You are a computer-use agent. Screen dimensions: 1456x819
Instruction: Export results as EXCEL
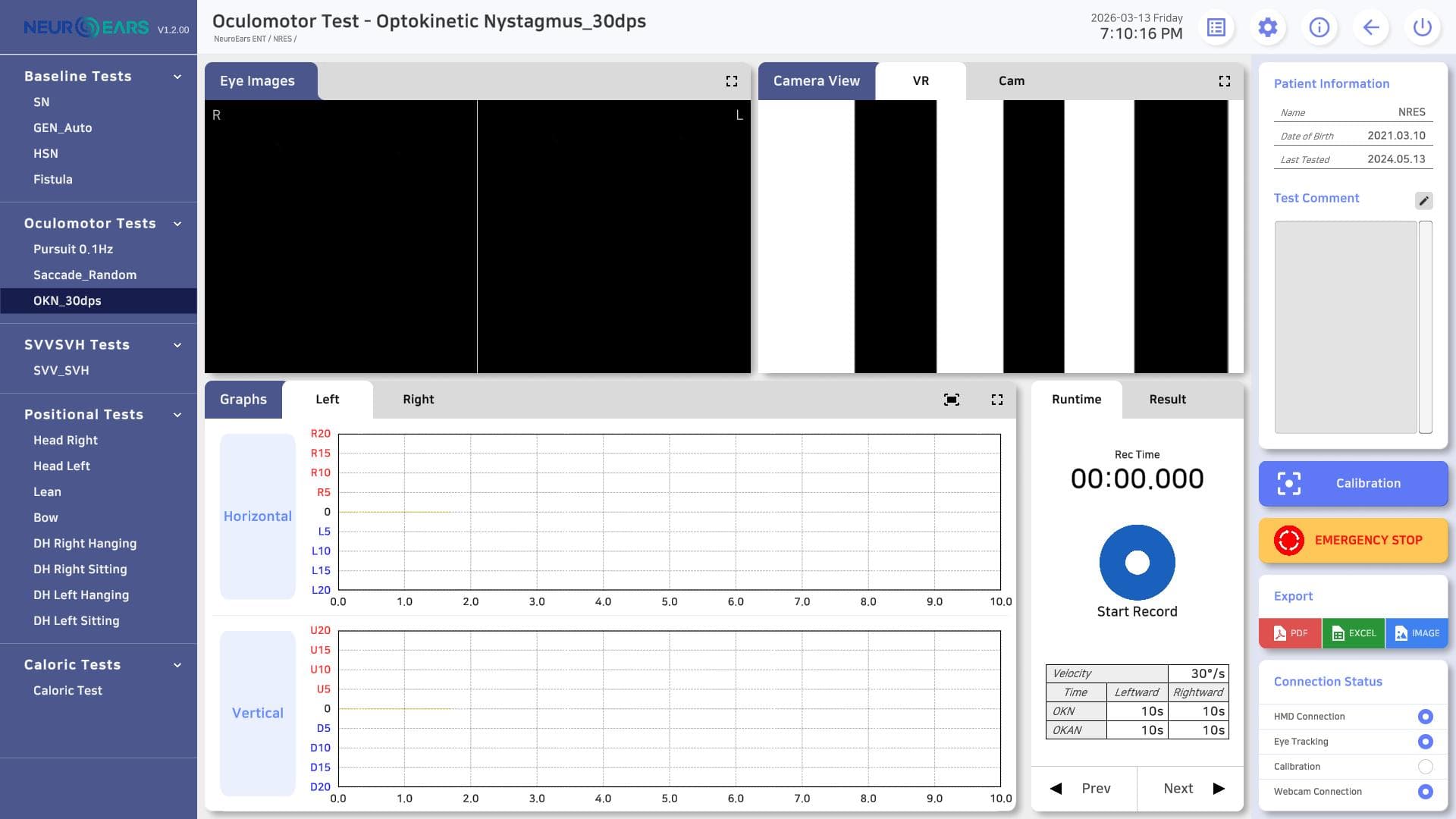point(1354,633)
